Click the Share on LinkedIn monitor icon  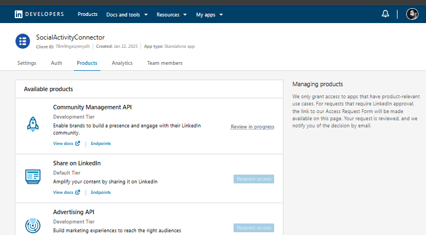pos(33,176)
